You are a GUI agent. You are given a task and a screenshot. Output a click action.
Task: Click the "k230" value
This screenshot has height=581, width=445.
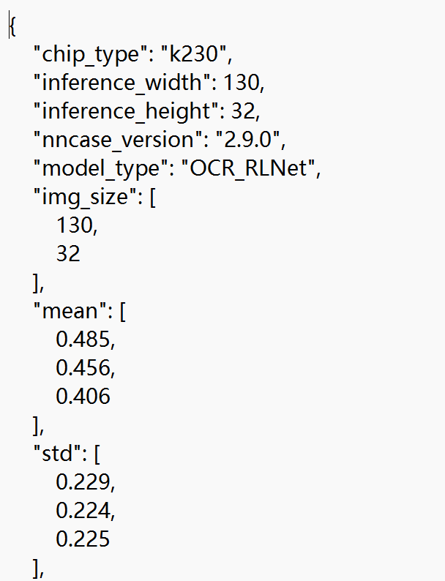click(198, 55)
